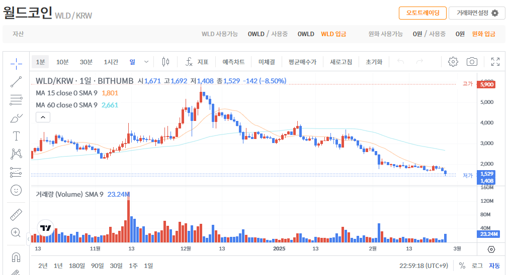The height and width of the screenshot is (275, 512).
Task: Redo the last chart action
Action: click(x=419, y=62)
